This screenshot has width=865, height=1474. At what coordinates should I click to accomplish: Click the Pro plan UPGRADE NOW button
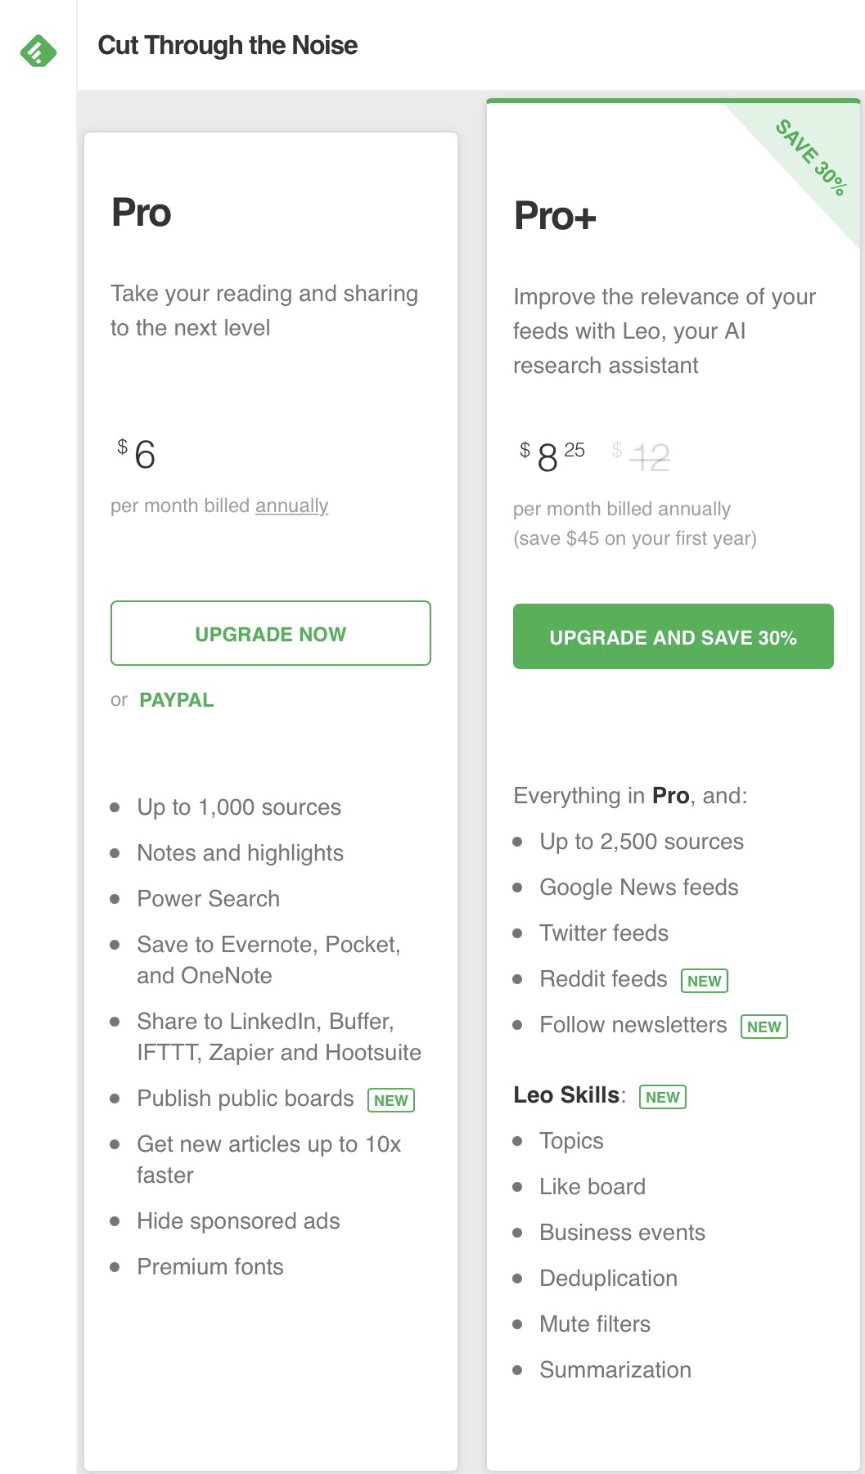270,634
